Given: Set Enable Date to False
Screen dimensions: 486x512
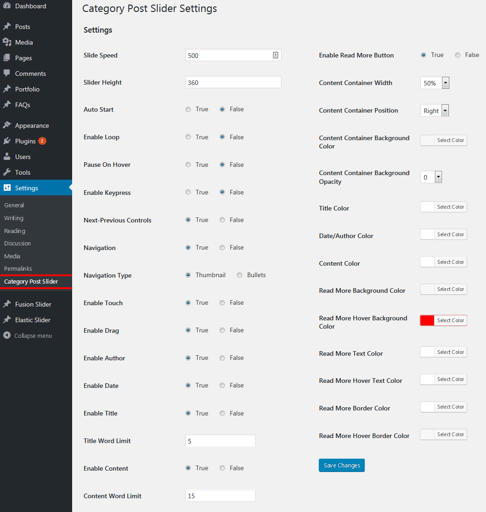Looking at the screenshot, I should tap(222, 385).
